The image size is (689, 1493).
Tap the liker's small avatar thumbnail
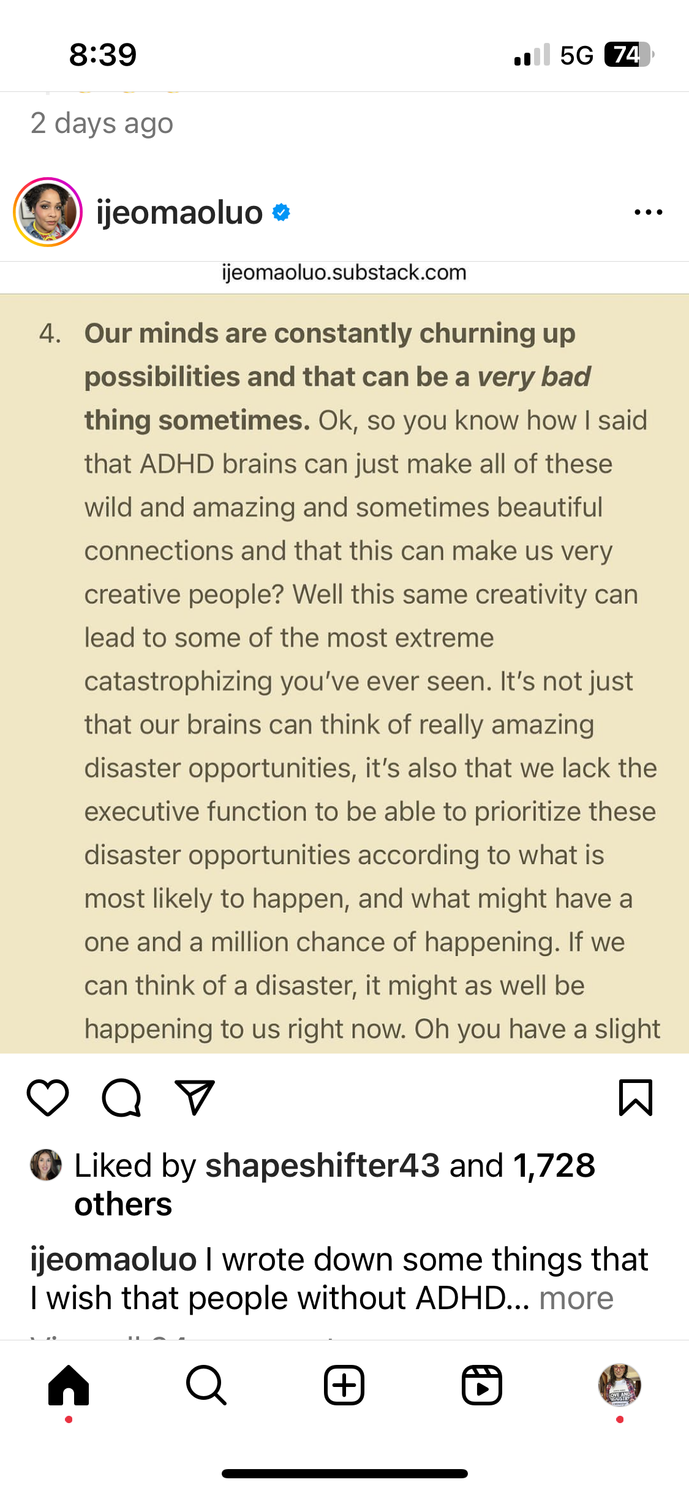click(x=46, y=1165)
